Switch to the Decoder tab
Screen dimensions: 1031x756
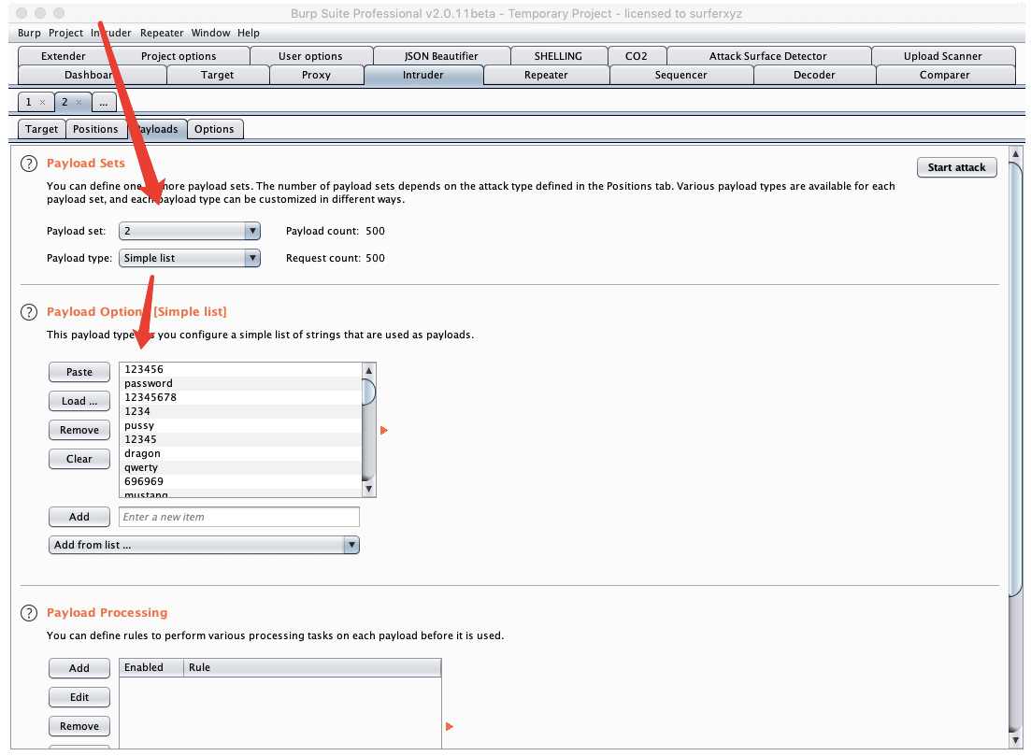(815, 75)
